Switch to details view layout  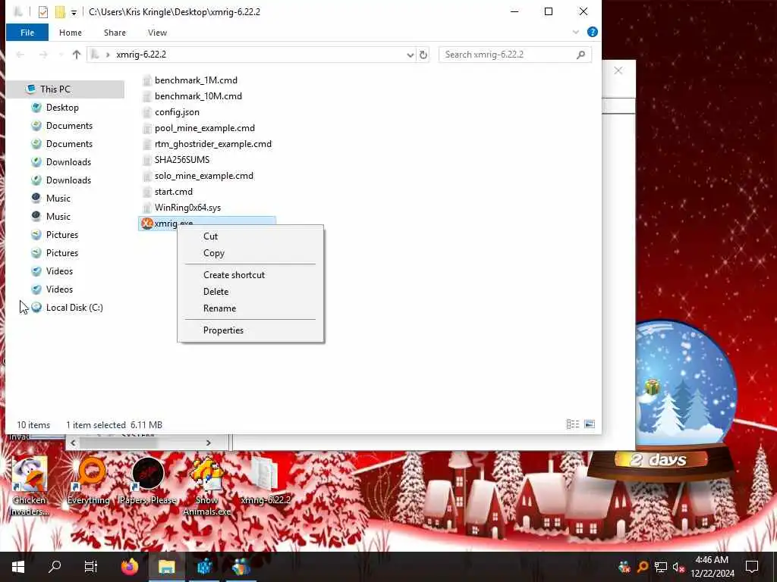(x=572, y=424)
